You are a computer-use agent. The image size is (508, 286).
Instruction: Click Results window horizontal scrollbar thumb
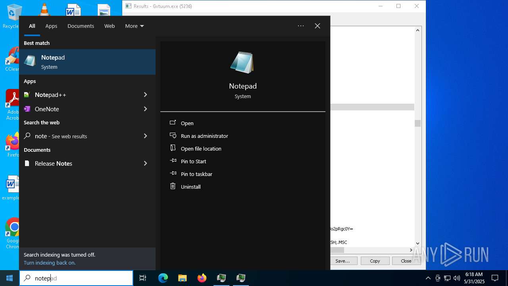337,250
